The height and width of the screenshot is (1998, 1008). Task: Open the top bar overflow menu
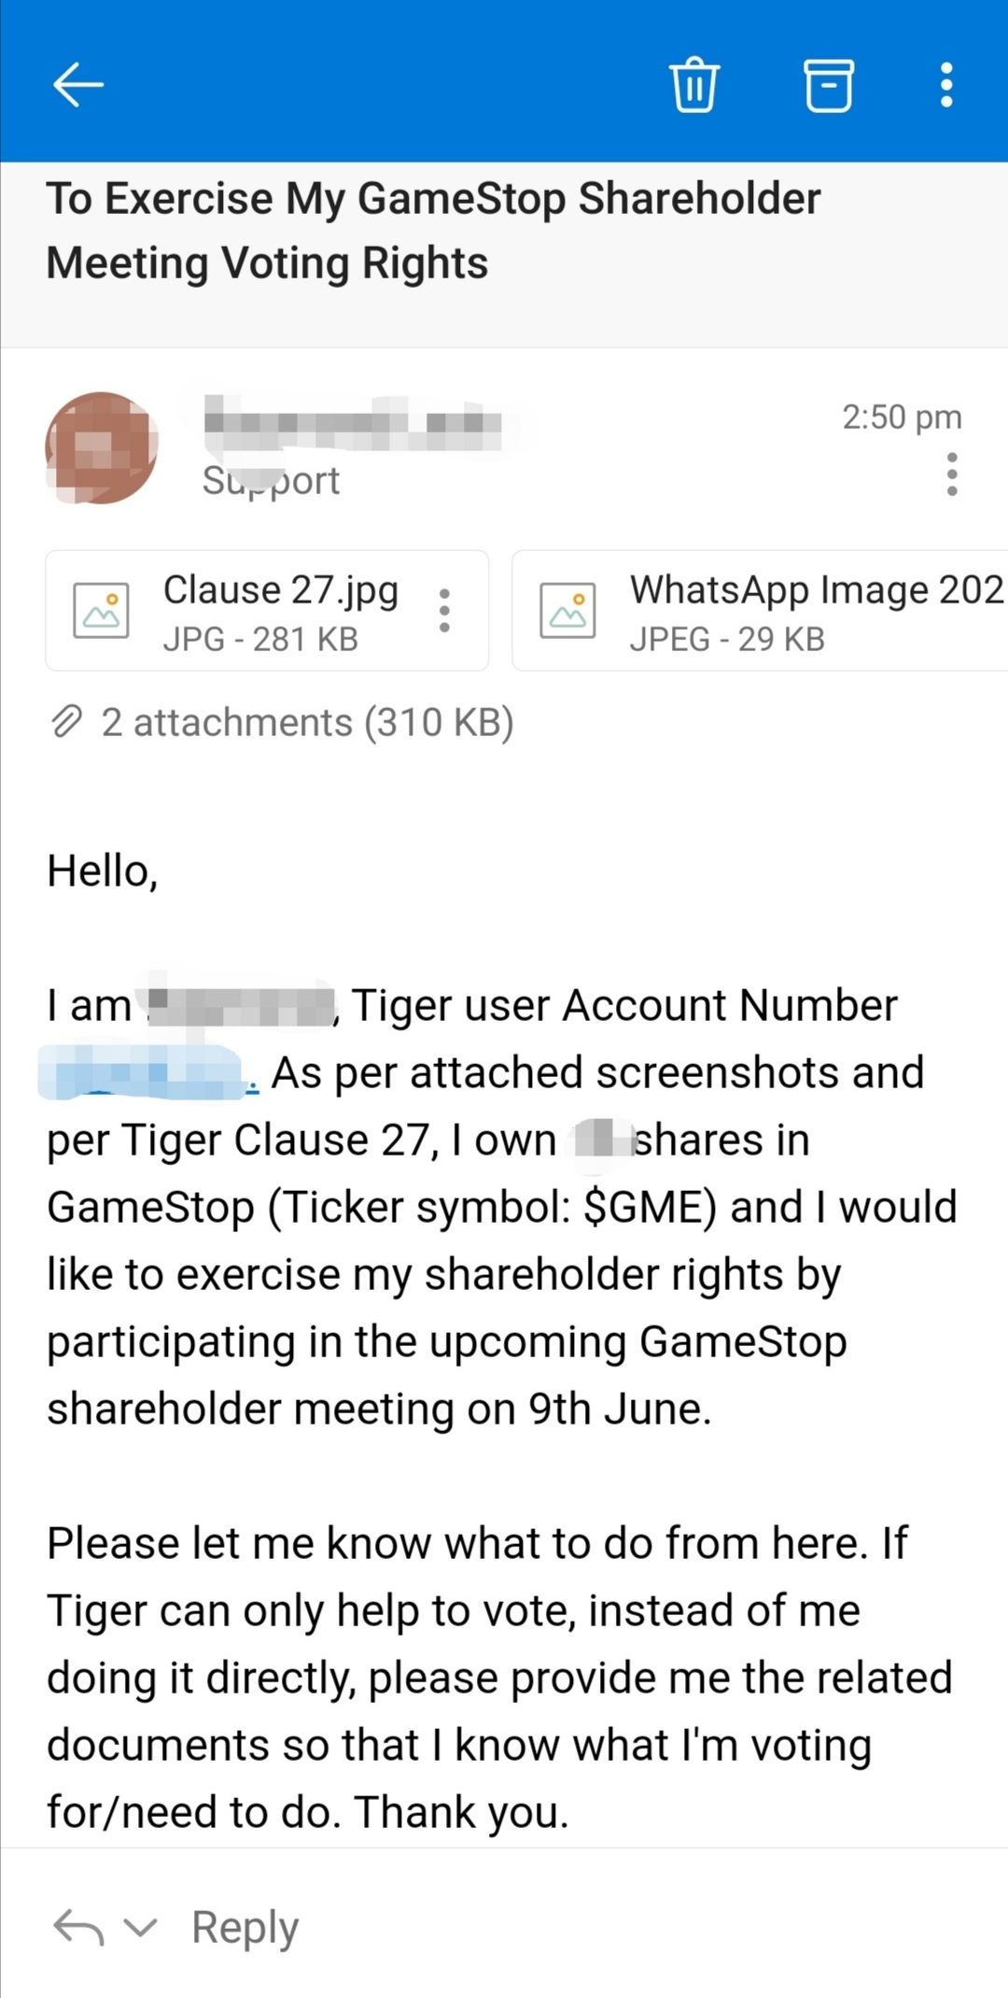coord(946,85)
